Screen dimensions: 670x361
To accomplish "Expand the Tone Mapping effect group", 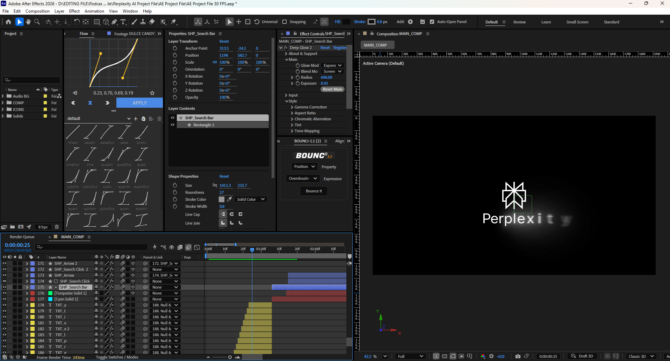I will pos(292,131).
